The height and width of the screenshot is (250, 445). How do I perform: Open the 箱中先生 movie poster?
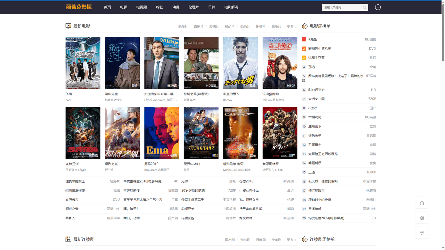coord(122,63)
